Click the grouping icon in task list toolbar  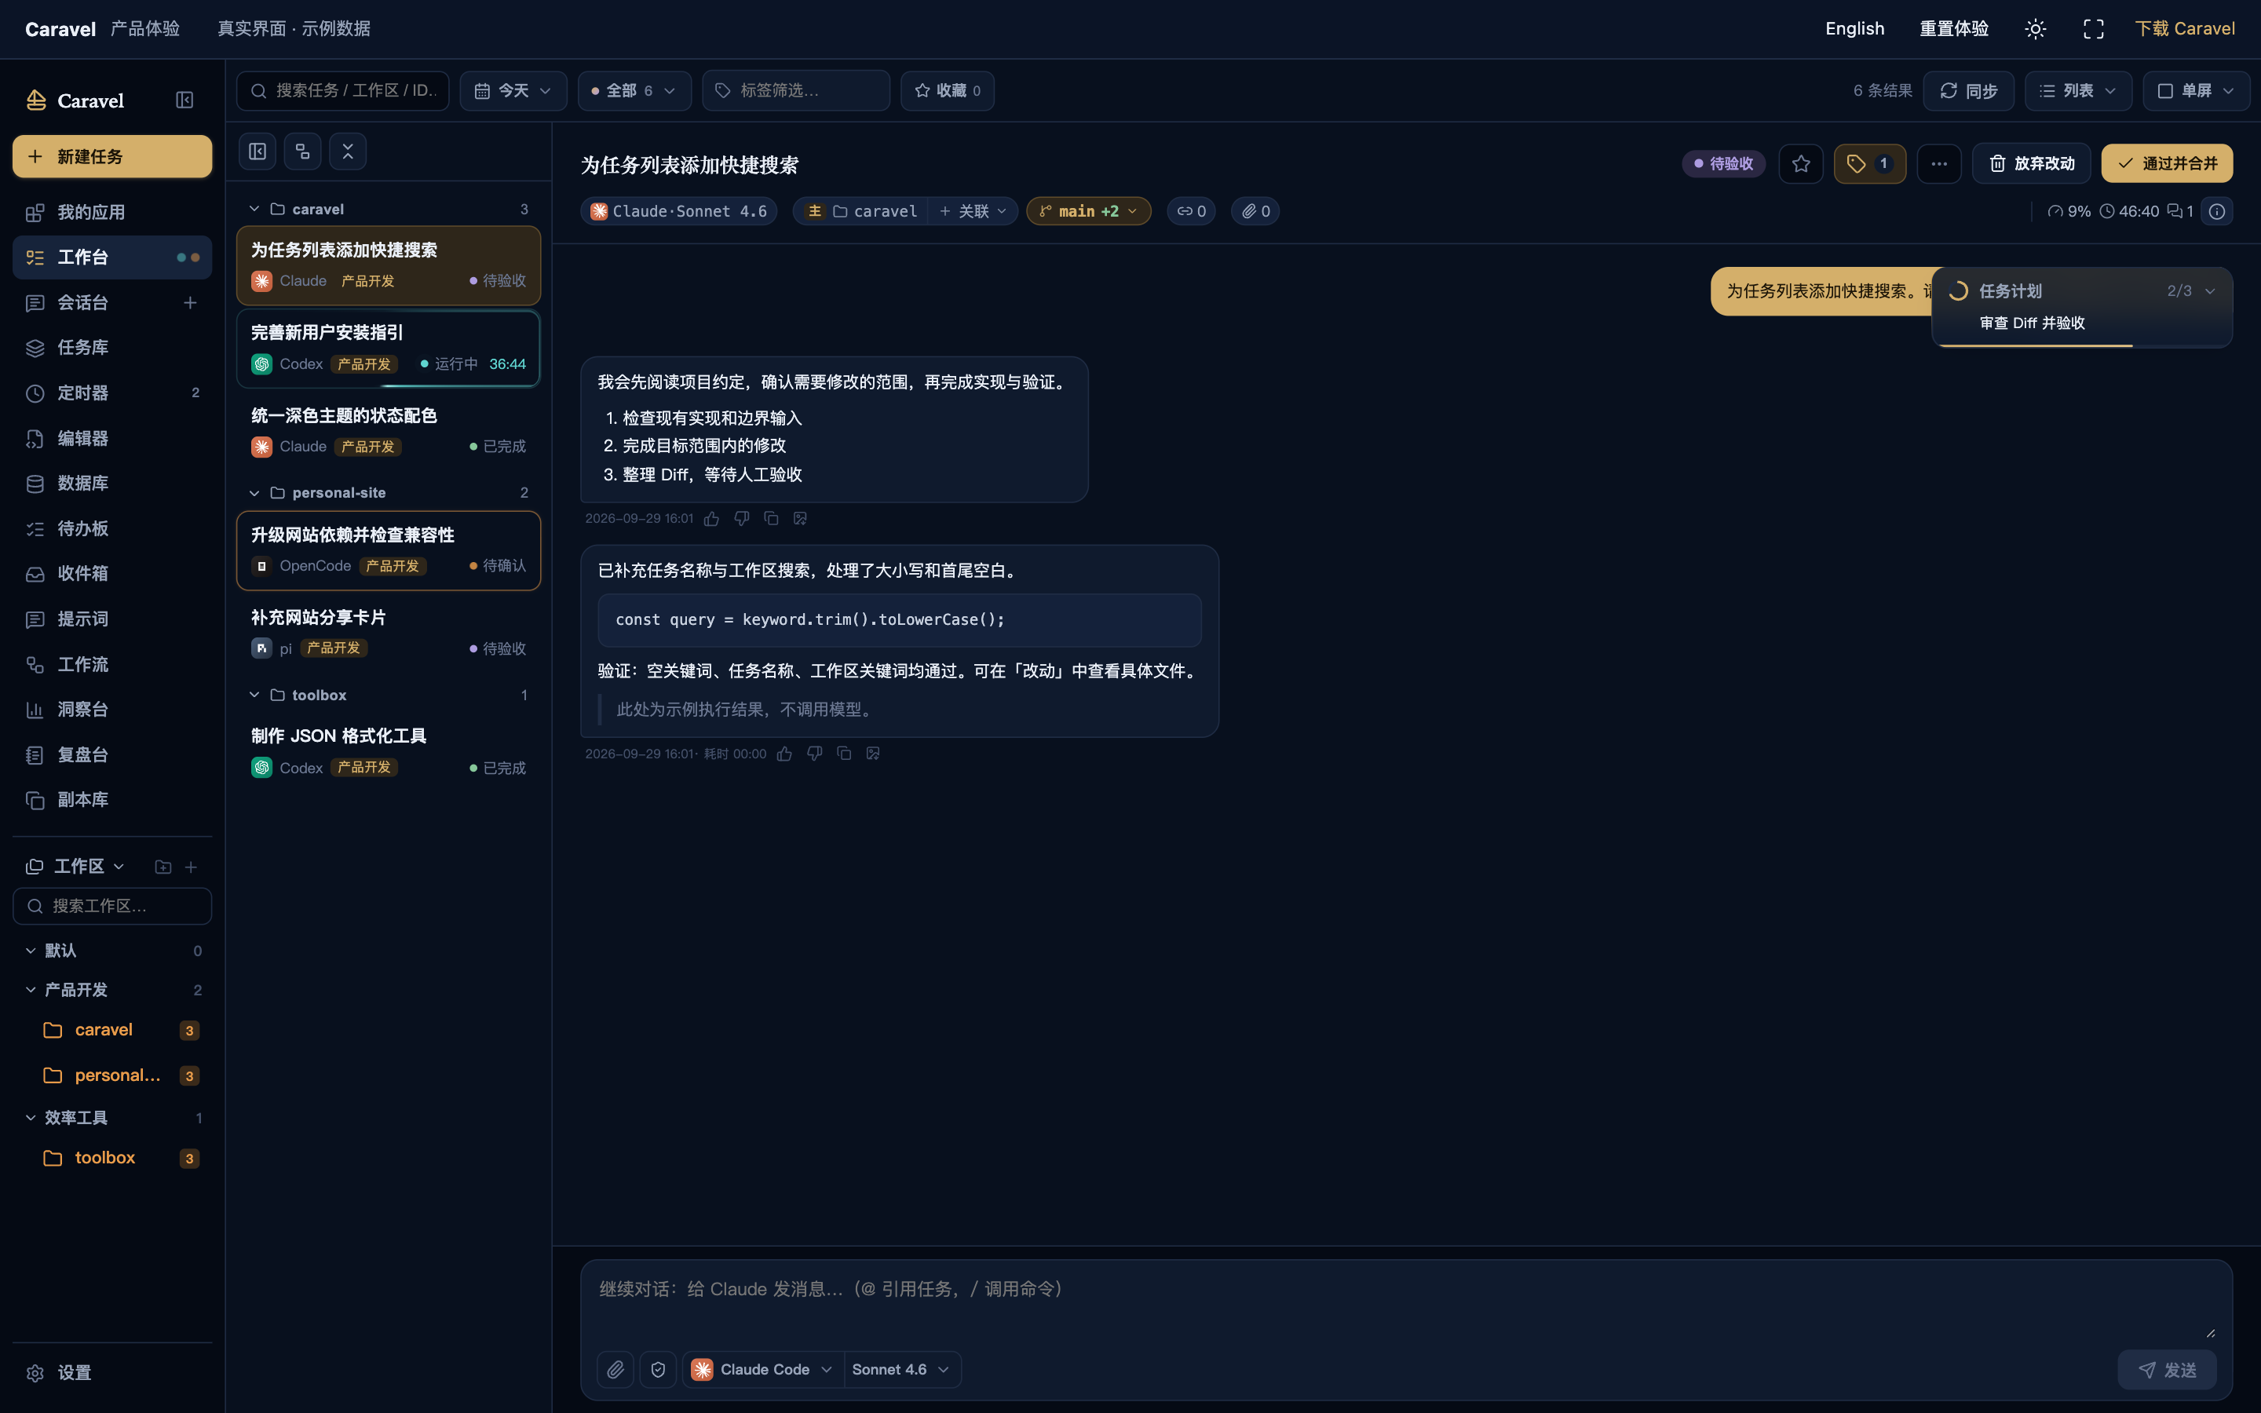pos(303,152)
